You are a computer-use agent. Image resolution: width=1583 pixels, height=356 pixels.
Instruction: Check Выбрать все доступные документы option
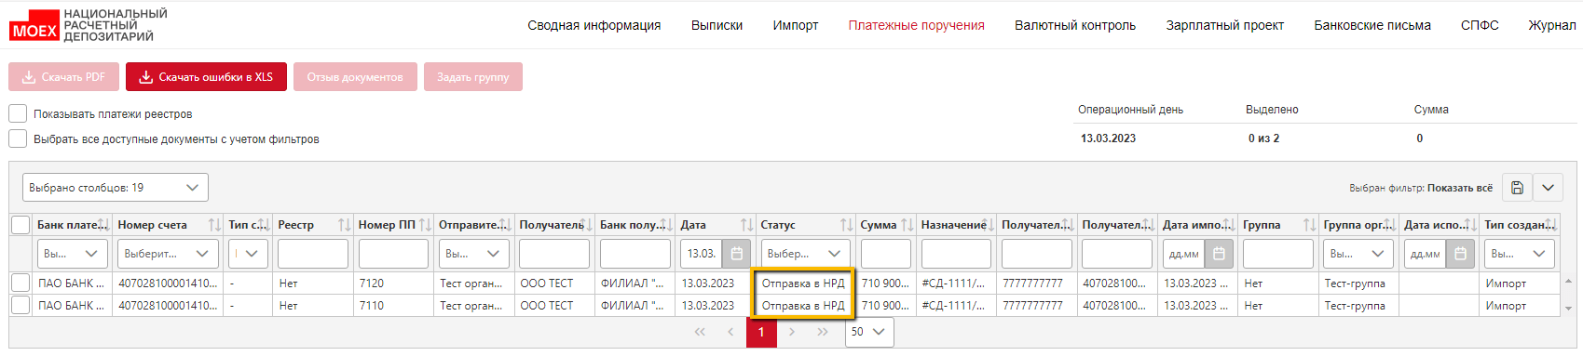[18, 138]
